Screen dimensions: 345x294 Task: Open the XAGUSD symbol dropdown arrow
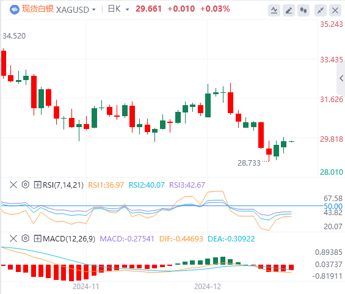94,10
